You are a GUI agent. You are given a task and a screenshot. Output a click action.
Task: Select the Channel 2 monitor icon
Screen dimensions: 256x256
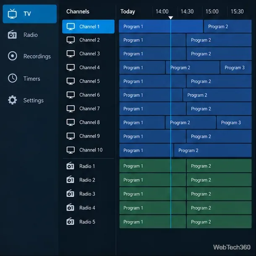pyautogui.click(x=71, y=40)
